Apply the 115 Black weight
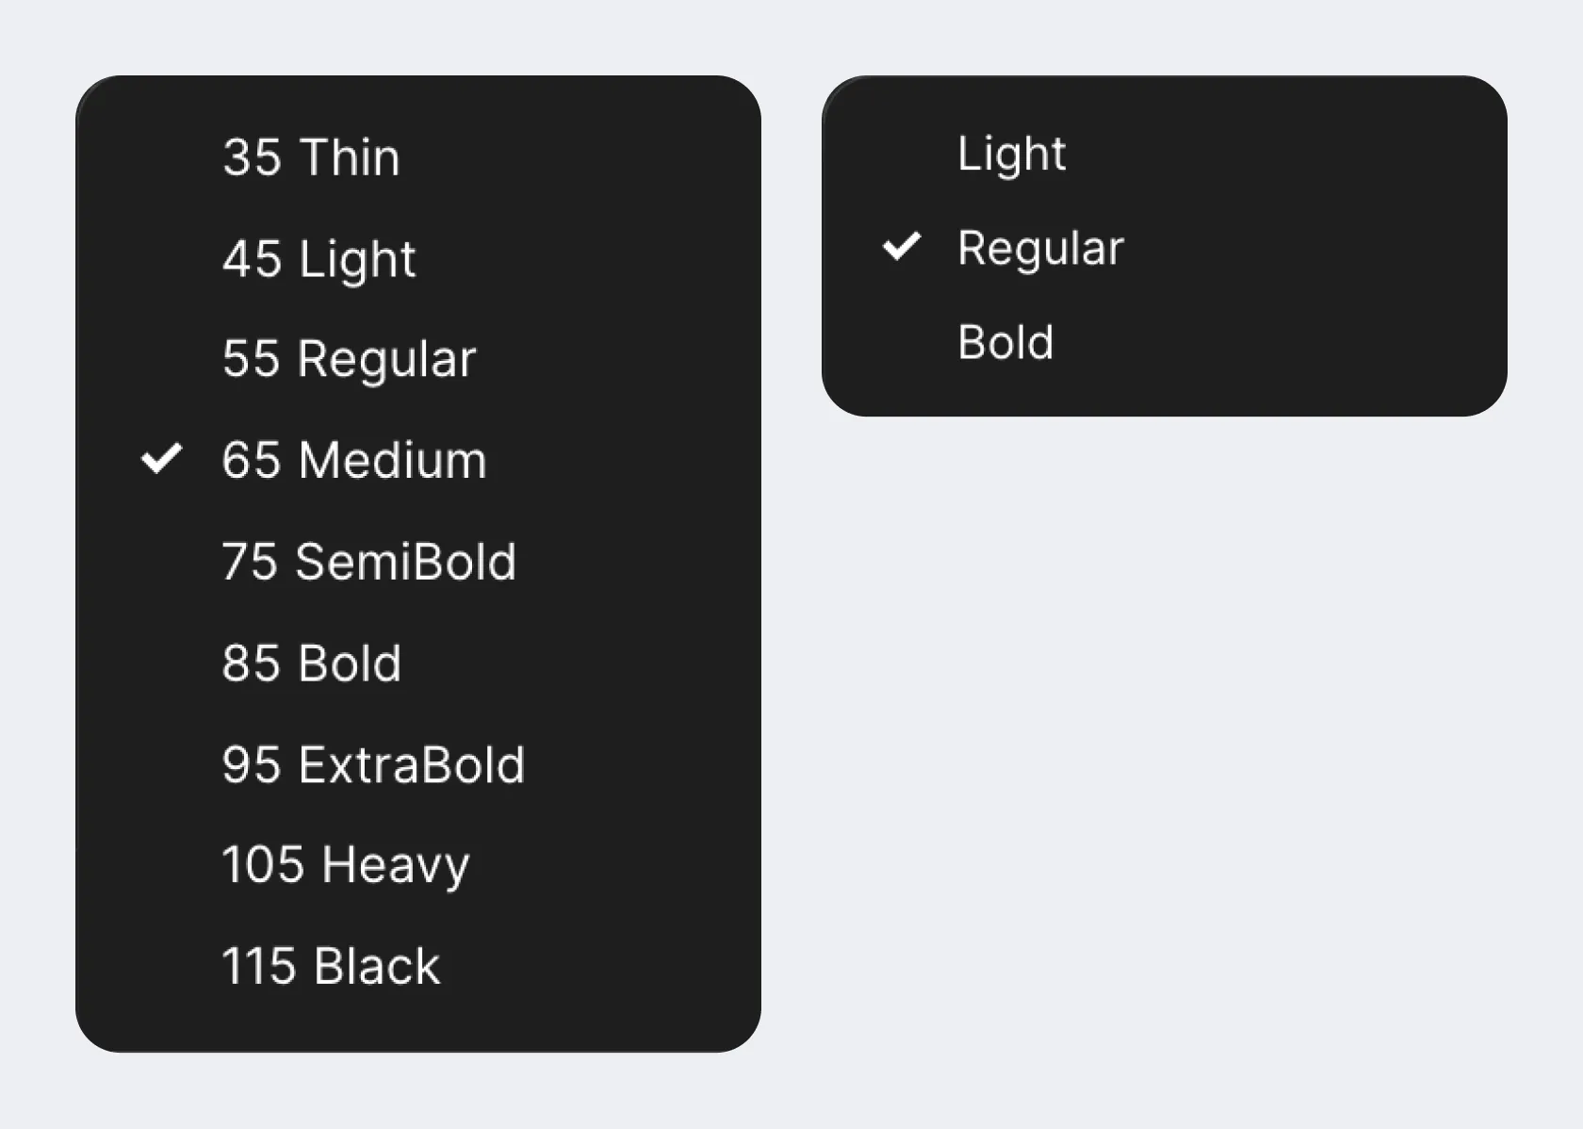Viewport: 1583px width, 1129px height. (331, 966)
